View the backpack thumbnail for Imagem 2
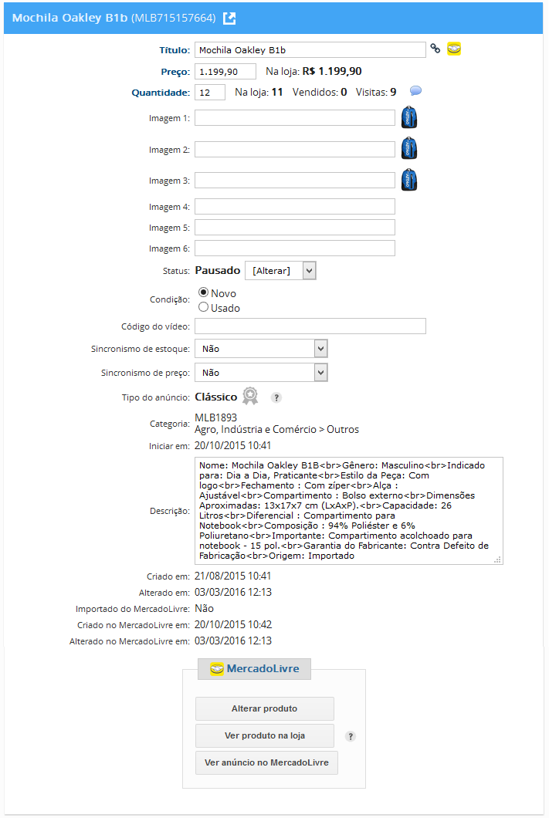 point(409,149)
